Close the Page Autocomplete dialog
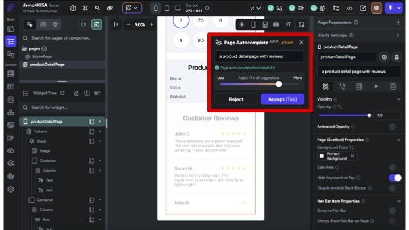Screen dimensions: 409x230 point(301,43)
